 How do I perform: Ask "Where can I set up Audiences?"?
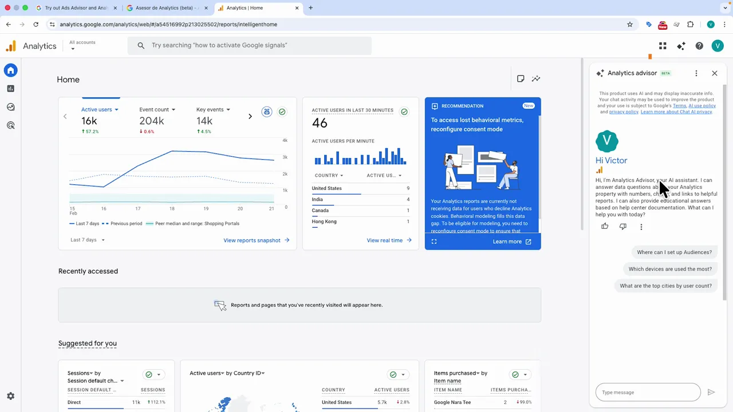tap(675, 252)
